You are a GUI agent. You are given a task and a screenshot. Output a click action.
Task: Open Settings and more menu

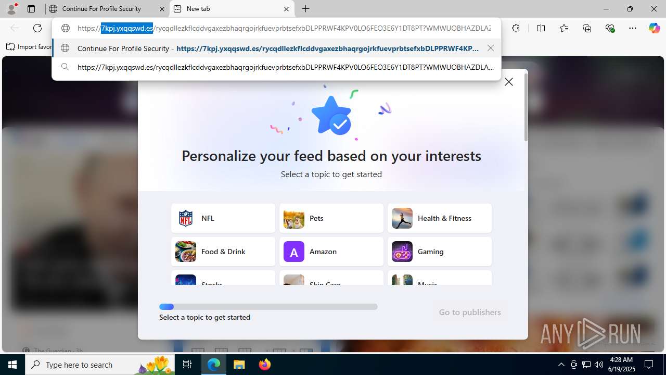[x=633, y=28]
